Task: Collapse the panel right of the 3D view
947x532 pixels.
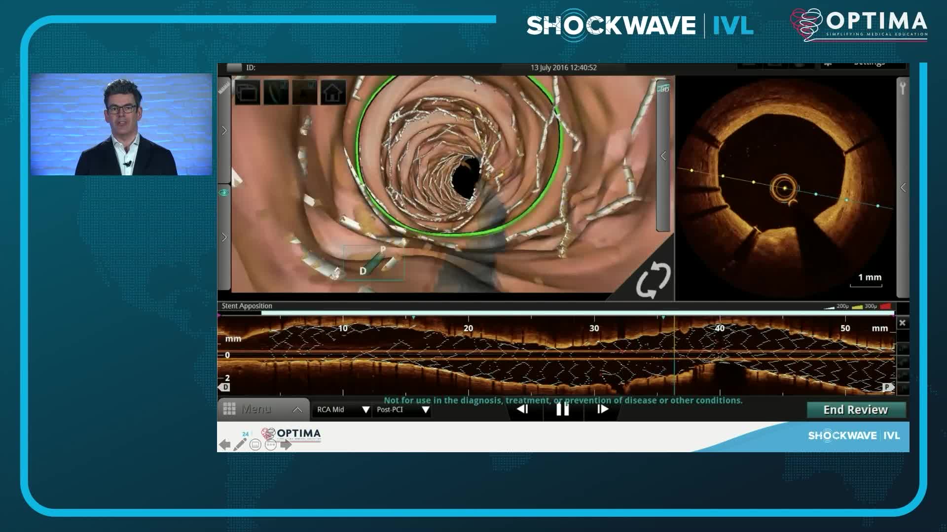Action: (663, 156)
